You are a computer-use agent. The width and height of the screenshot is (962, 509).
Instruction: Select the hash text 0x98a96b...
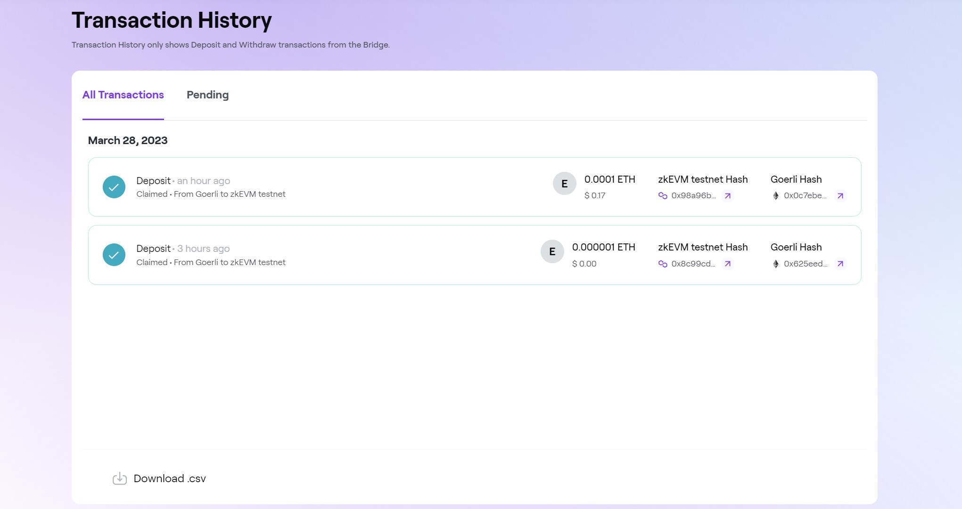[694, 196]
